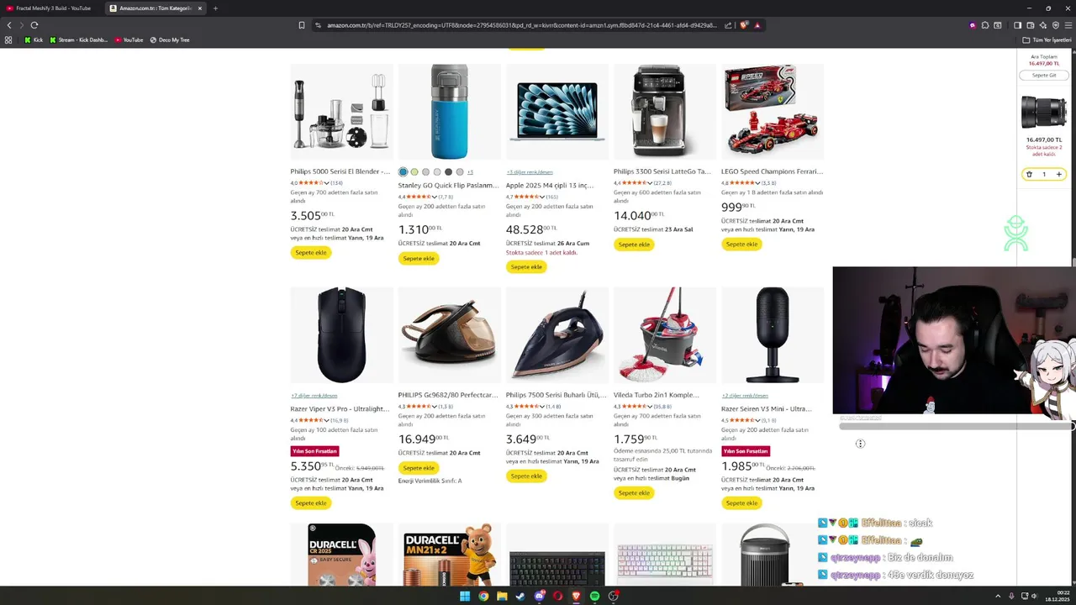Expand rating breakdown for Apple 2025 M4
Screen dimensions: 1076x605
541,197
